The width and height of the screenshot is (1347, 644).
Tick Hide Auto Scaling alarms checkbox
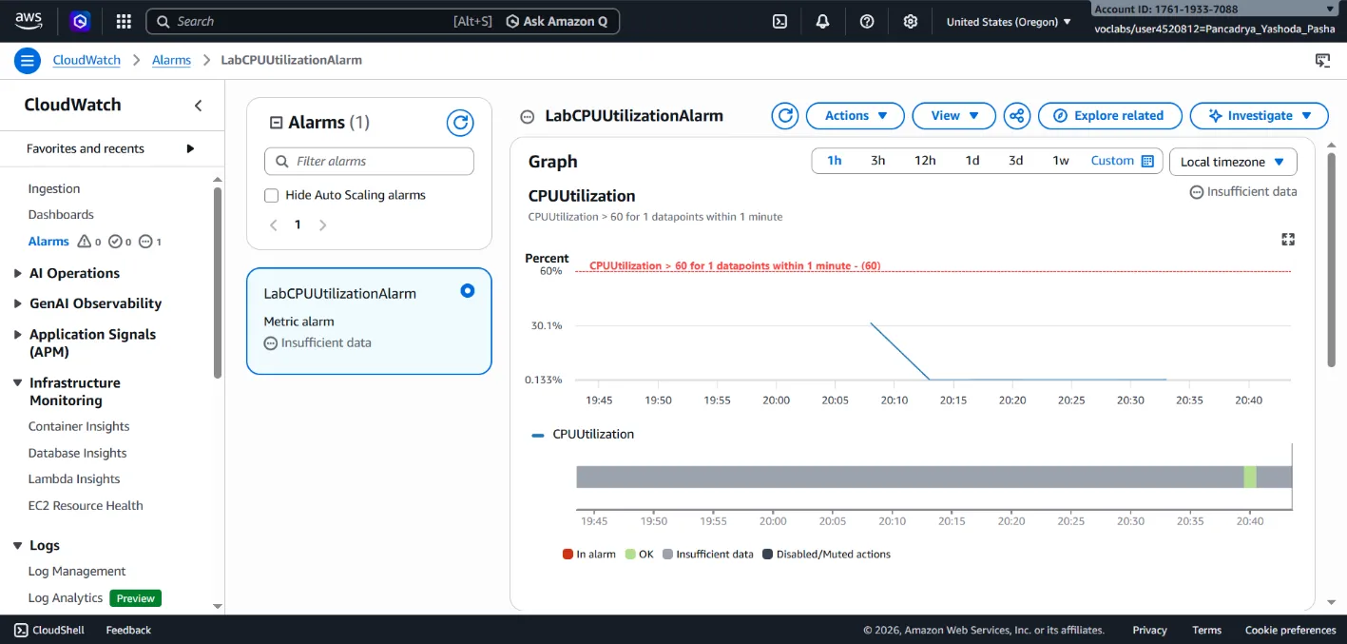[x=272, y=195]
